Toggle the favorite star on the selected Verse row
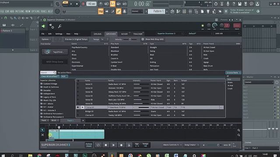 (x=78, y=107)
